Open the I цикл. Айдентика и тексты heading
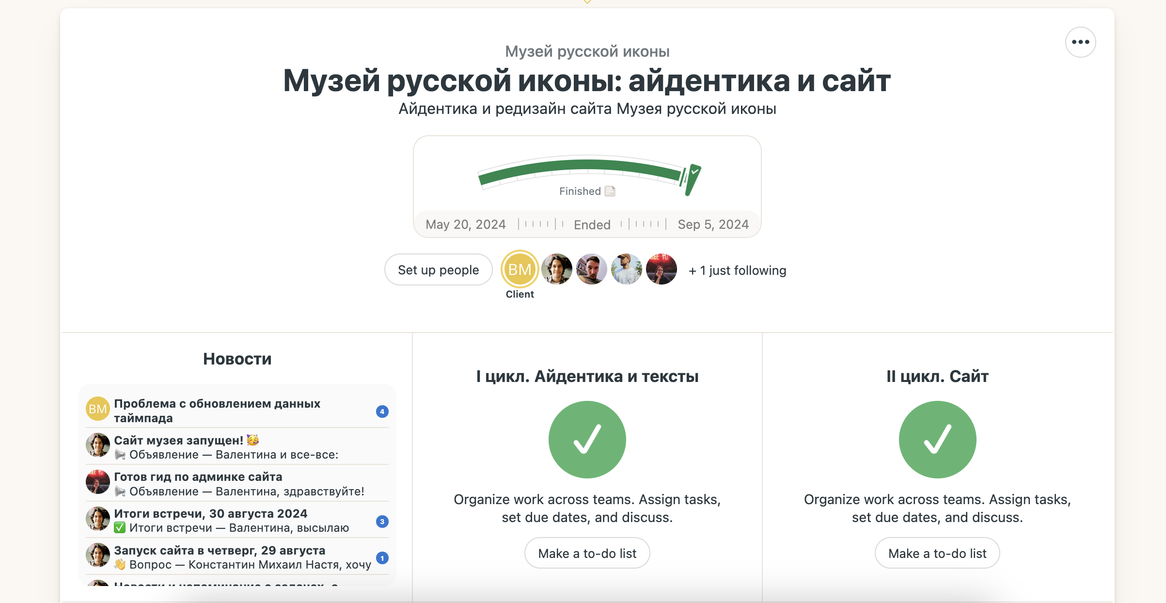Viewport: 1166px width, 603px height. coord(587,376)
